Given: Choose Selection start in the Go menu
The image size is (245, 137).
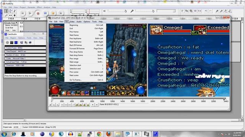Looking at the screenshot, I should tap(85, 65).
